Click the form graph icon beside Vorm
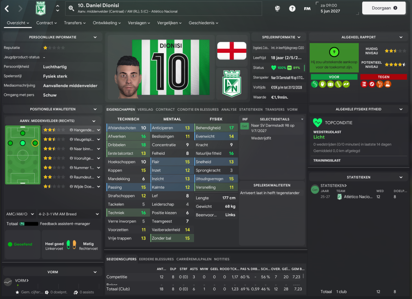The height and width of the screenshot is (299, 412). coord(8,282)
